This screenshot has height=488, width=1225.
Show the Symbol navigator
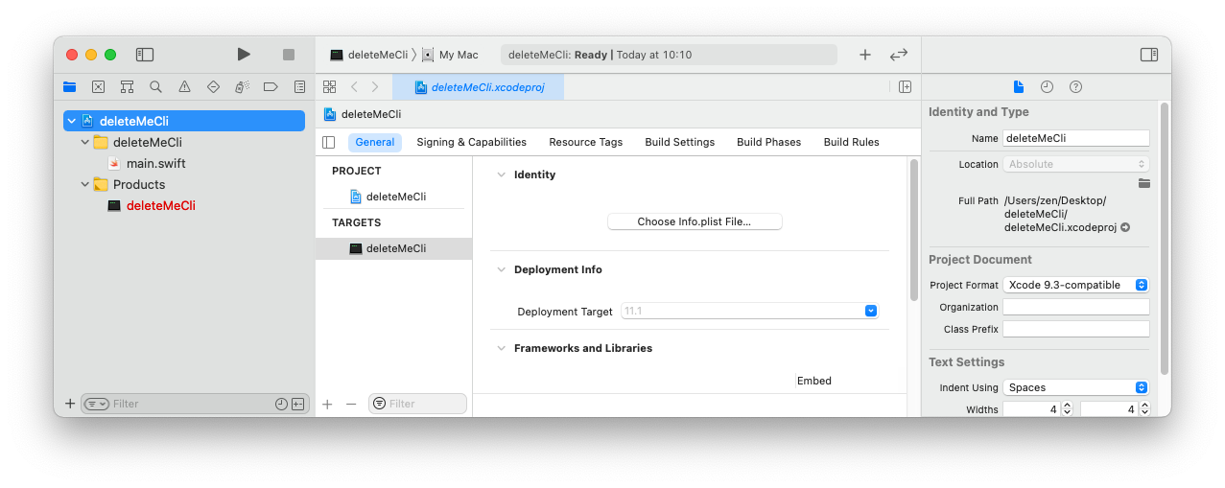[127, 86]
